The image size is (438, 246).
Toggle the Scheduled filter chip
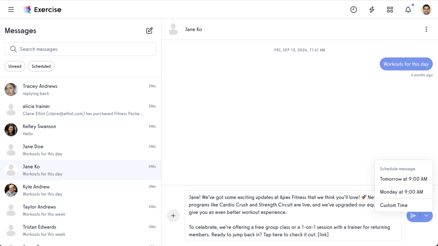pos(41,66)
